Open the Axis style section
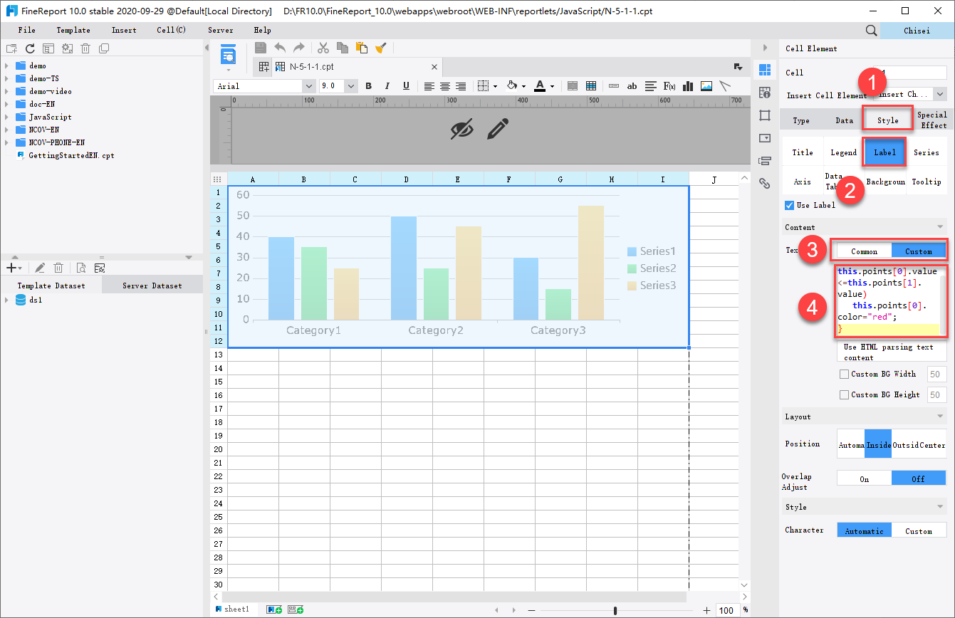Screen dimensions: 955x618 point(803,182)
